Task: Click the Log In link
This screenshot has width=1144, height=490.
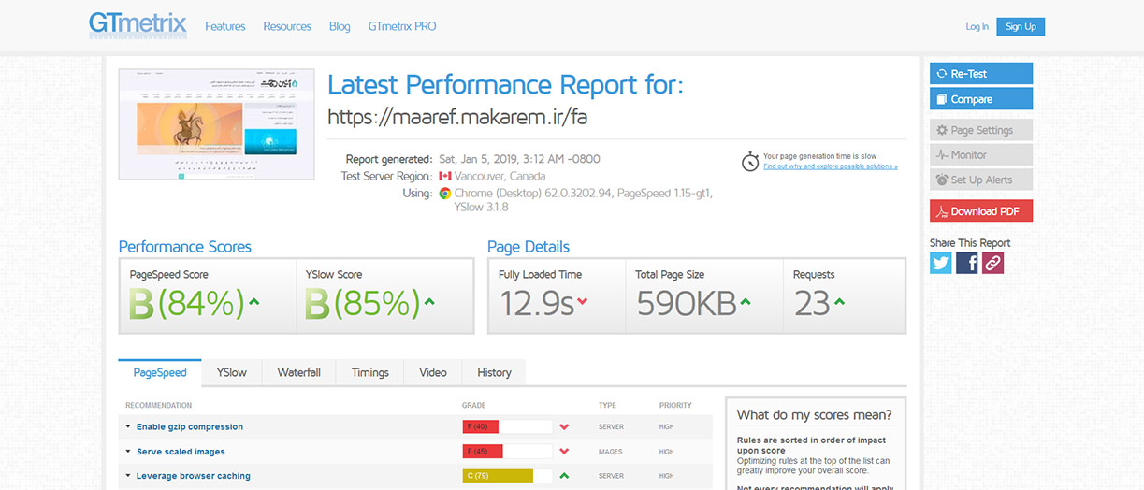Action: 977,27
